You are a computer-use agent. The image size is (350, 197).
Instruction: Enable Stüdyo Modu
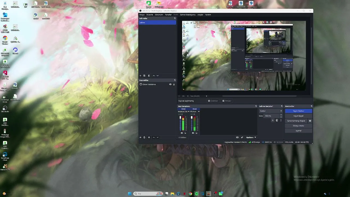click(x=298, y=126)
